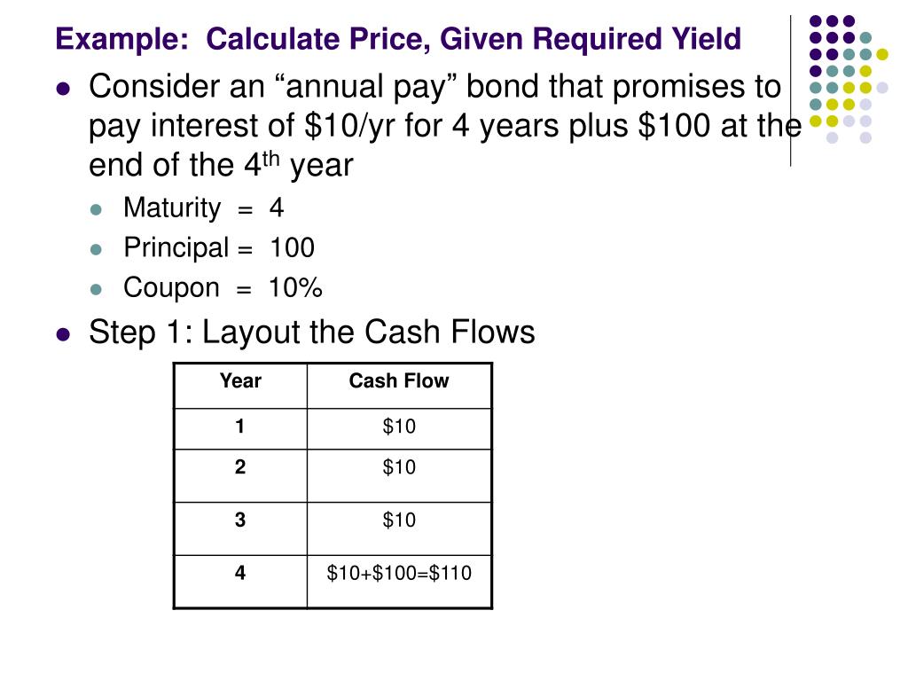908x681 pixels.
Task: Click the purple bullet before "Consider an"
Action: click(63, 89)
